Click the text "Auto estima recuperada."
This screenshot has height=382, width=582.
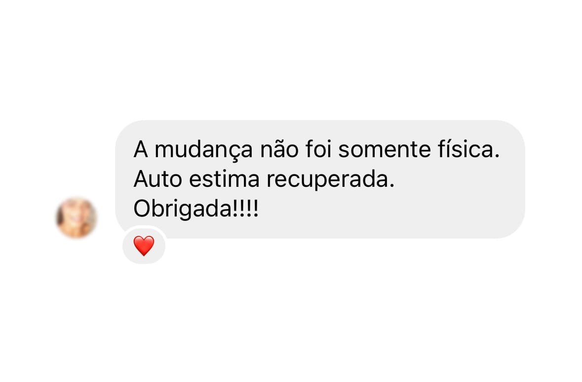[x=264, y=179]
